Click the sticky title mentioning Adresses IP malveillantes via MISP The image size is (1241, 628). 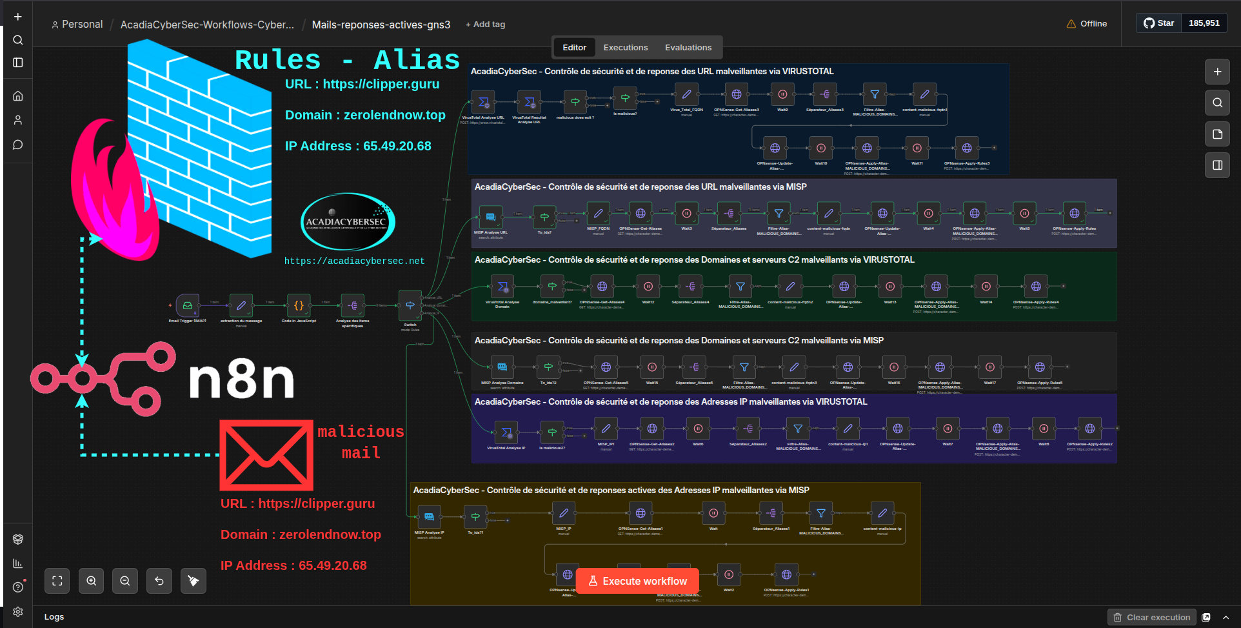tap(611, 490)
